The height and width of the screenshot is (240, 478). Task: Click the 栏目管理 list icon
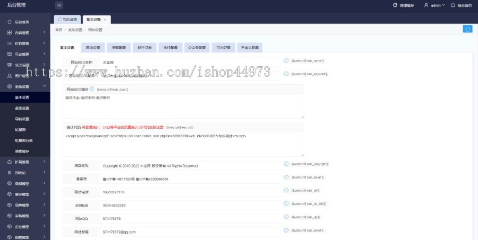click(10, 43)
